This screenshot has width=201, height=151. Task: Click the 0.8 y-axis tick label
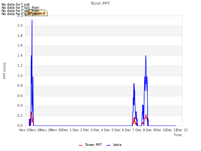pyautogui.click(x=20, y=86)
